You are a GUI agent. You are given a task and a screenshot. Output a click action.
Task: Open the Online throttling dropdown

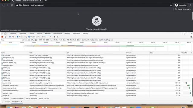point(46,37)
